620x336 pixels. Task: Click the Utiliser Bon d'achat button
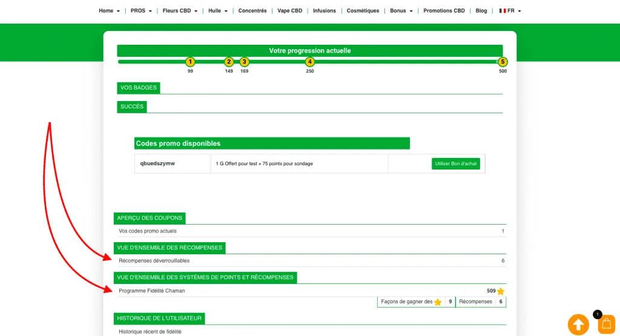[x=456, y=163]
